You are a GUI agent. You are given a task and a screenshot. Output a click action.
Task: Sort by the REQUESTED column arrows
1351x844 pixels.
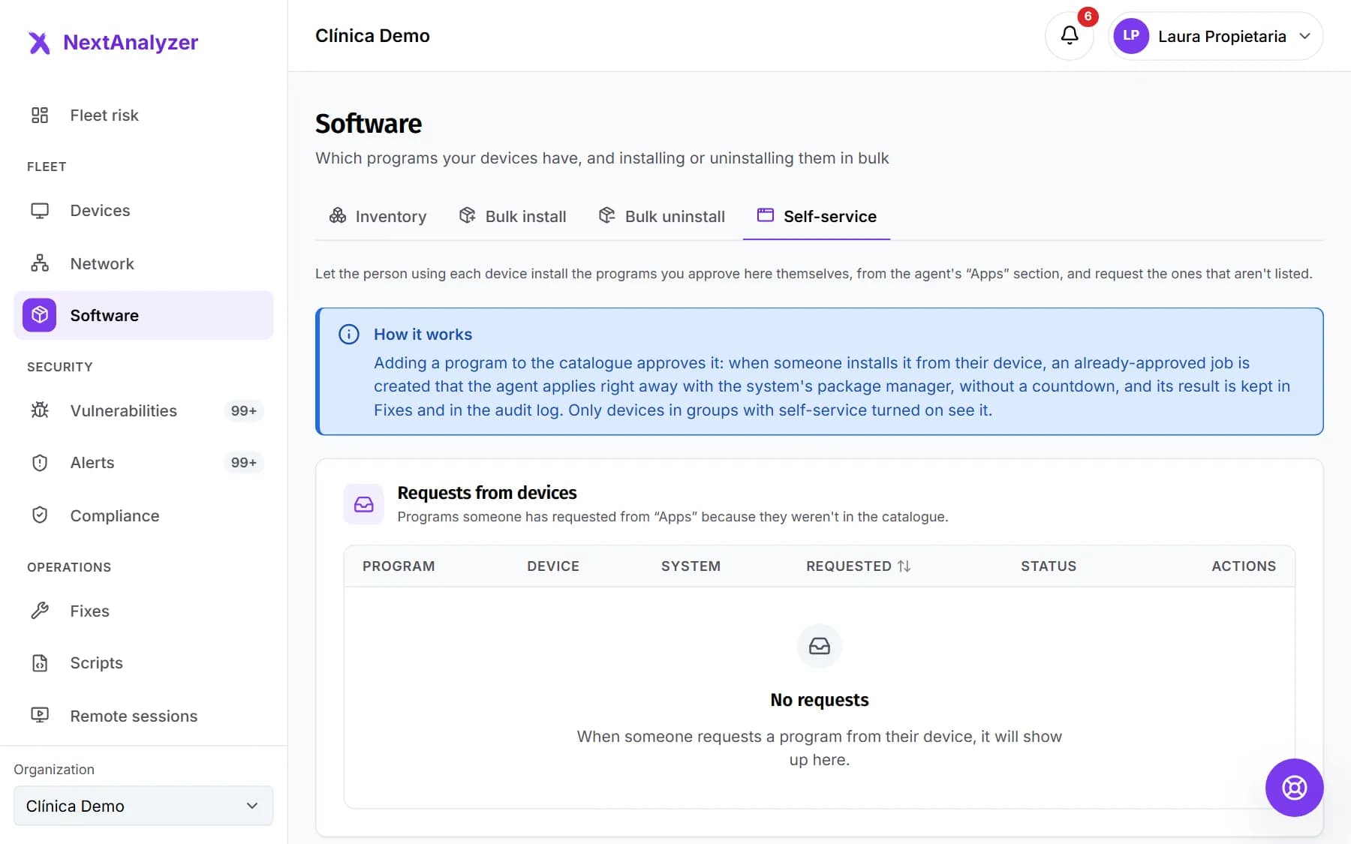pyautogui.click(x=904, y=566)
